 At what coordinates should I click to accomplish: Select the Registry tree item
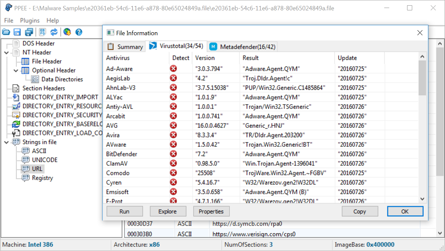42,178
